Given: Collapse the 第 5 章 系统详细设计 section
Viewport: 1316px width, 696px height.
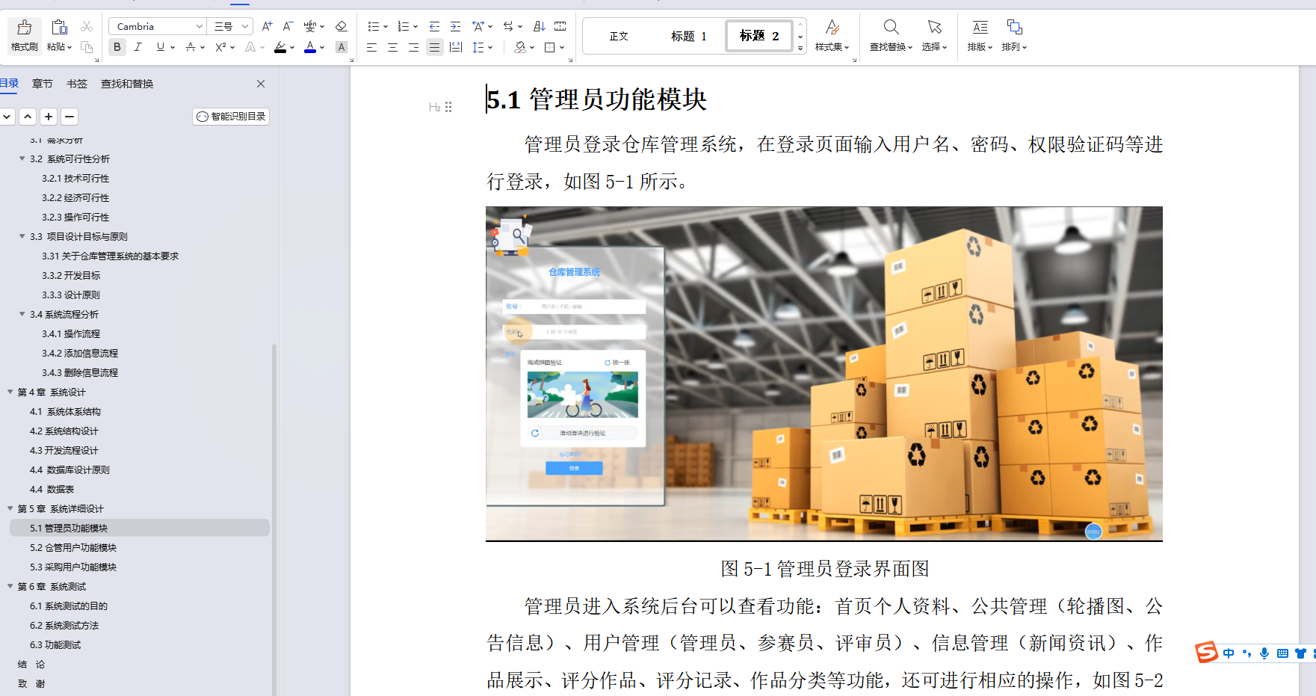Looking at the screenshot, I should [x=8, y=508].
